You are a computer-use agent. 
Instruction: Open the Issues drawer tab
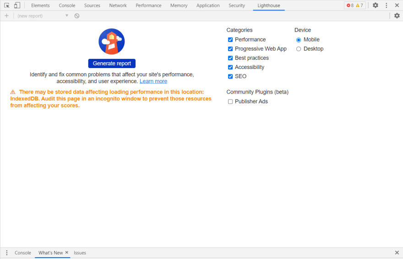80,253
